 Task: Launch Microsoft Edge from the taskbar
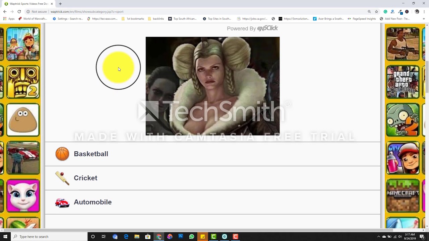click(x=126, y=237)
